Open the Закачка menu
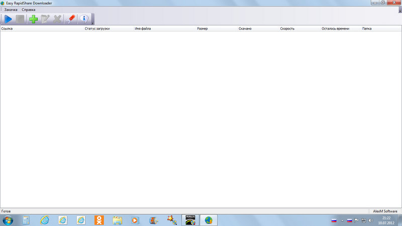This screenshot has width=402, height=226. click(11, 10)
